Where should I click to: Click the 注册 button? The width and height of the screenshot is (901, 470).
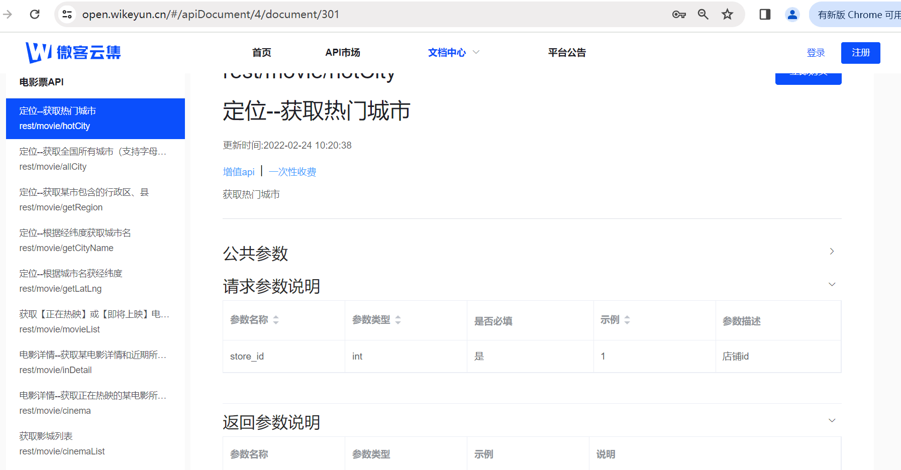860,53
